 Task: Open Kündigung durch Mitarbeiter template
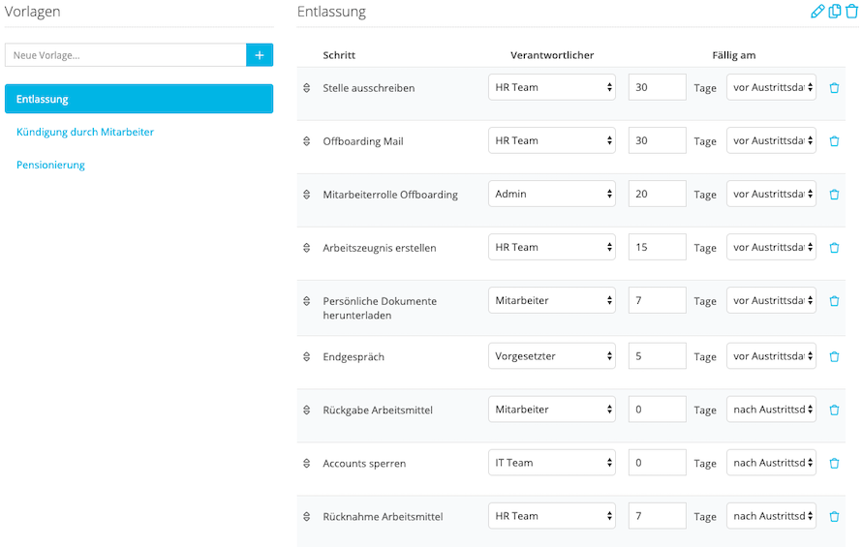(x=85, y=132)
